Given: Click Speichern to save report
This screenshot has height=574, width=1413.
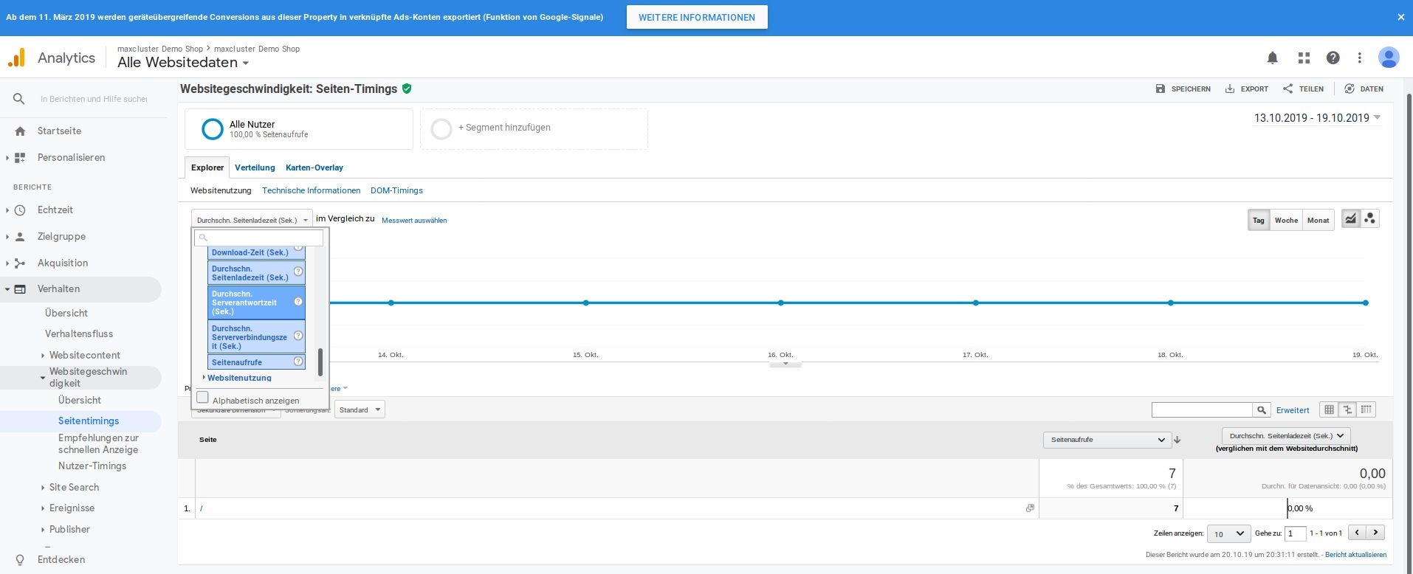Looking at the screenshot, I should tap(1183, 89).
